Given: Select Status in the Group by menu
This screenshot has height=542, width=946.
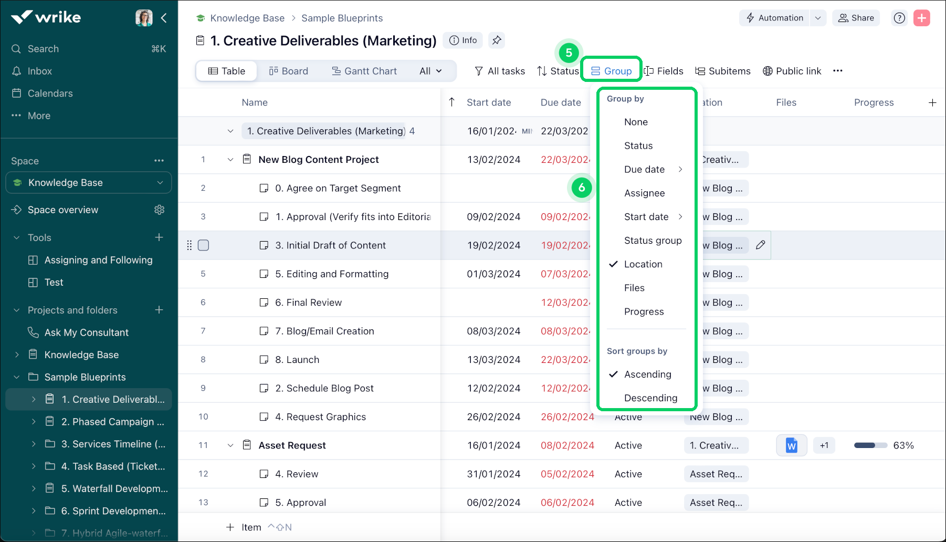Looking at the screenshot, I should pyautogui.click(x=638, y=145).
